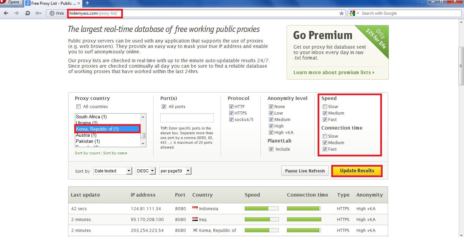Open the per page50 dropdown
This screenshot has width=464, height=237.
175,171
